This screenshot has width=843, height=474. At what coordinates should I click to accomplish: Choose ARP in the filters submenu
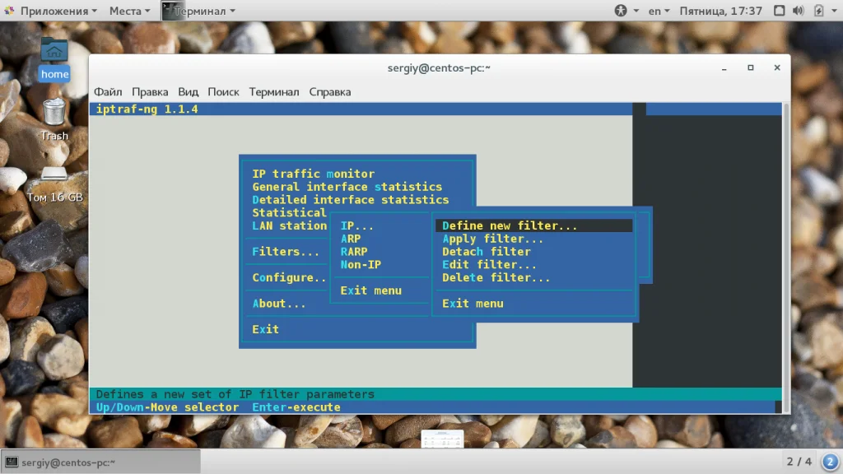[351, 239]
